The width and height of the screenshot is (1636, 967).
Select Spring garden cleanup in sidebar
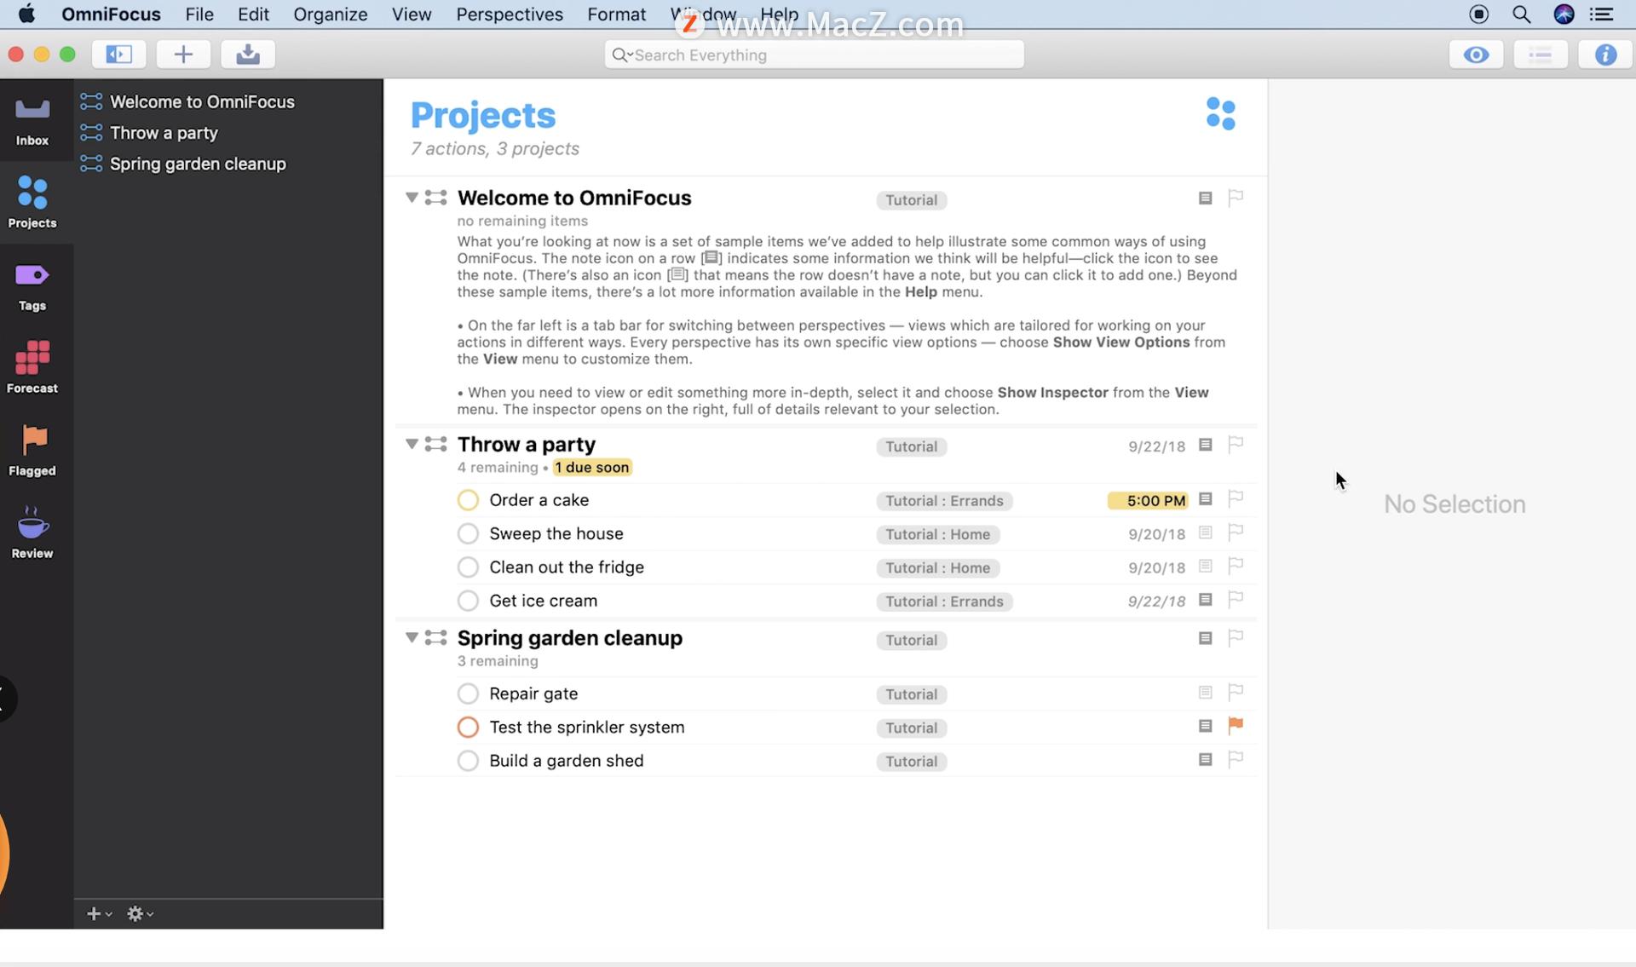coord(198,164)
